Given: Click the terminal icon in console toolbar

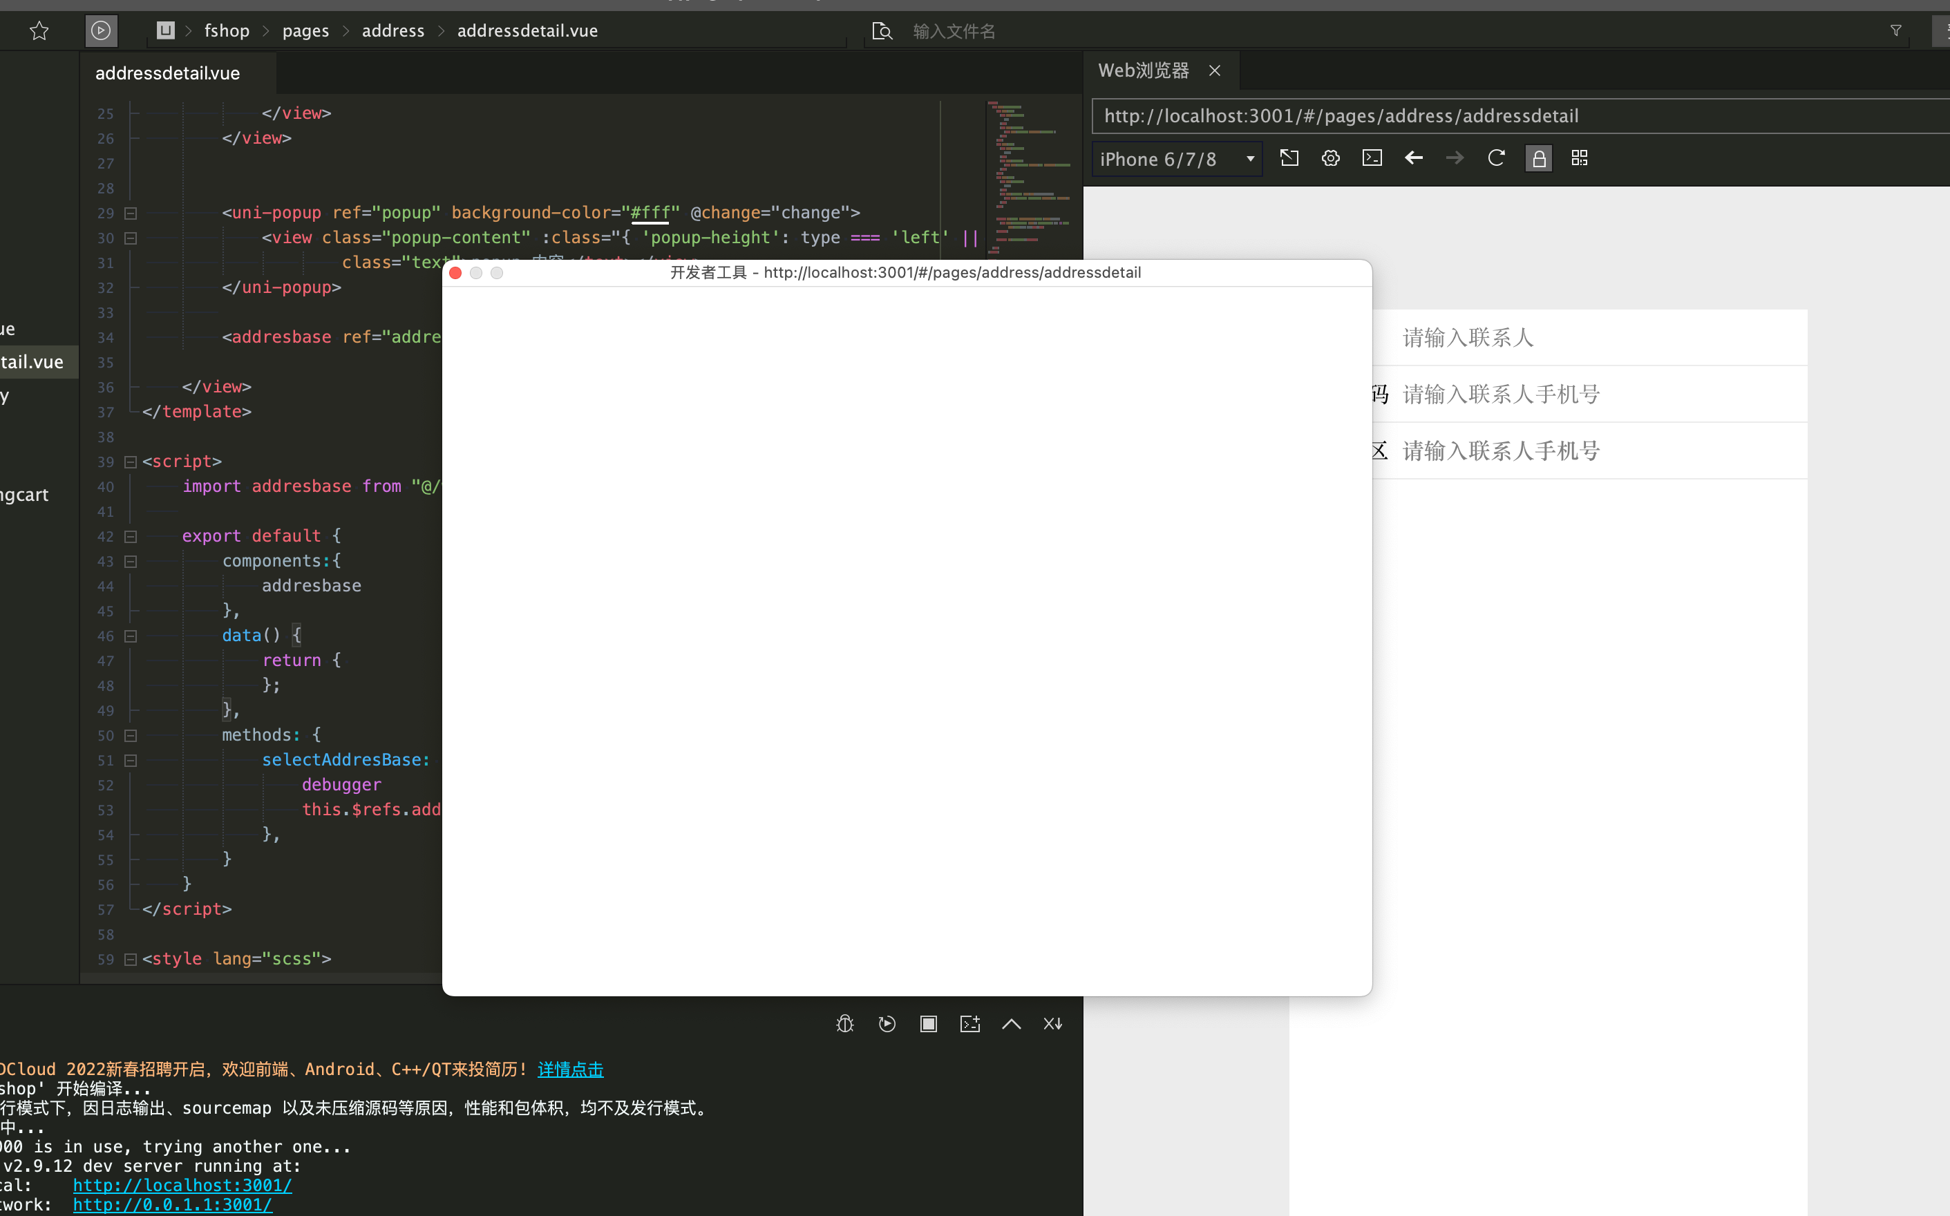Looking at the screenshot, I should point(969,1024).
